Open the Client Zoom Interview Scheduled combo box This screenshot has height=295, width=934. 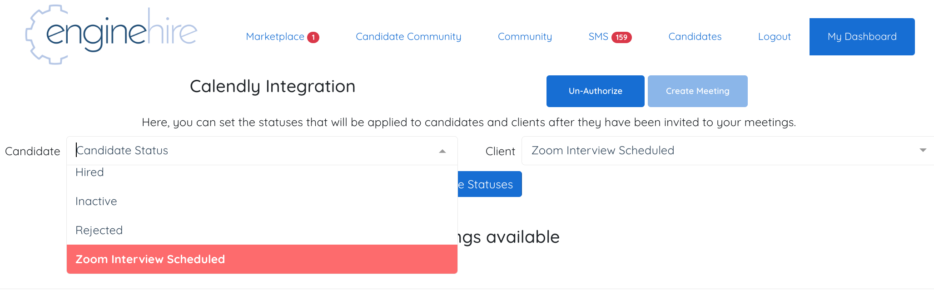pyautogui.click(x=728, y=151)
